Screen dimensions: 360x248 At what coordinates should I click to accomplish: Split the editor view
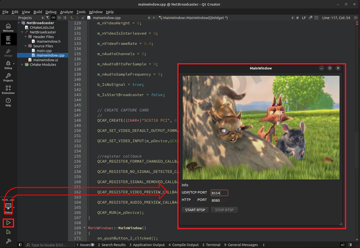(x=356, y=17)
